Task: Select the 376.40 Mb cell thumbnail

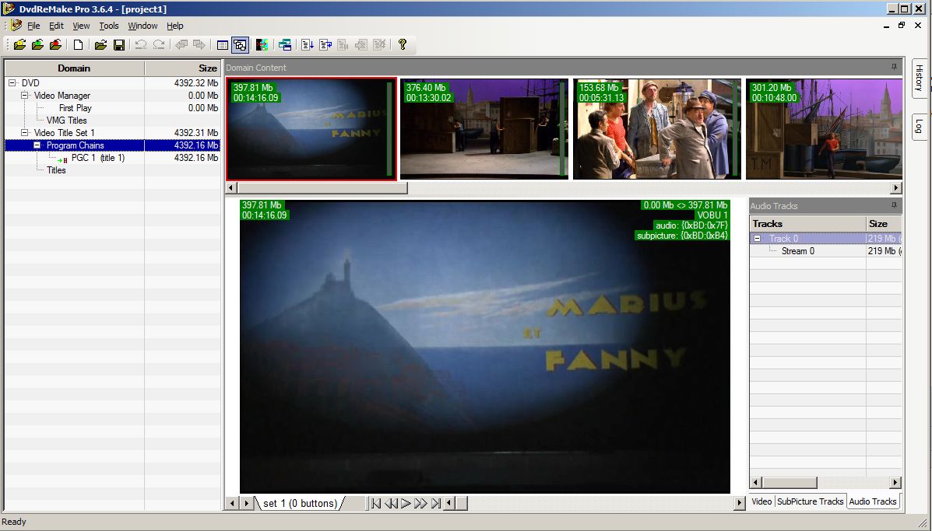Action: (484, 128)
